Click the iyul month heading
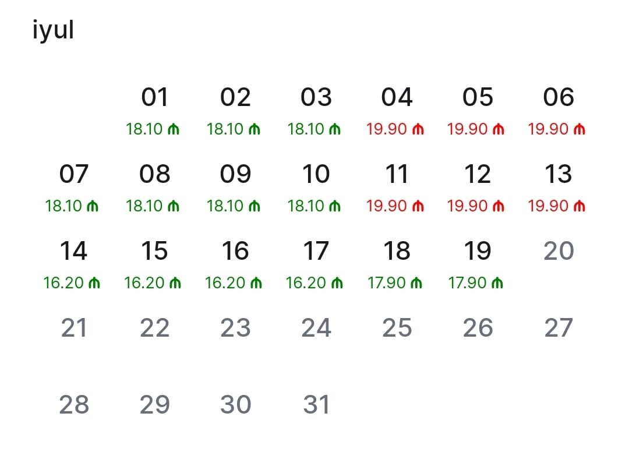The width and height of the screenshot is (629, 459). 53,31
